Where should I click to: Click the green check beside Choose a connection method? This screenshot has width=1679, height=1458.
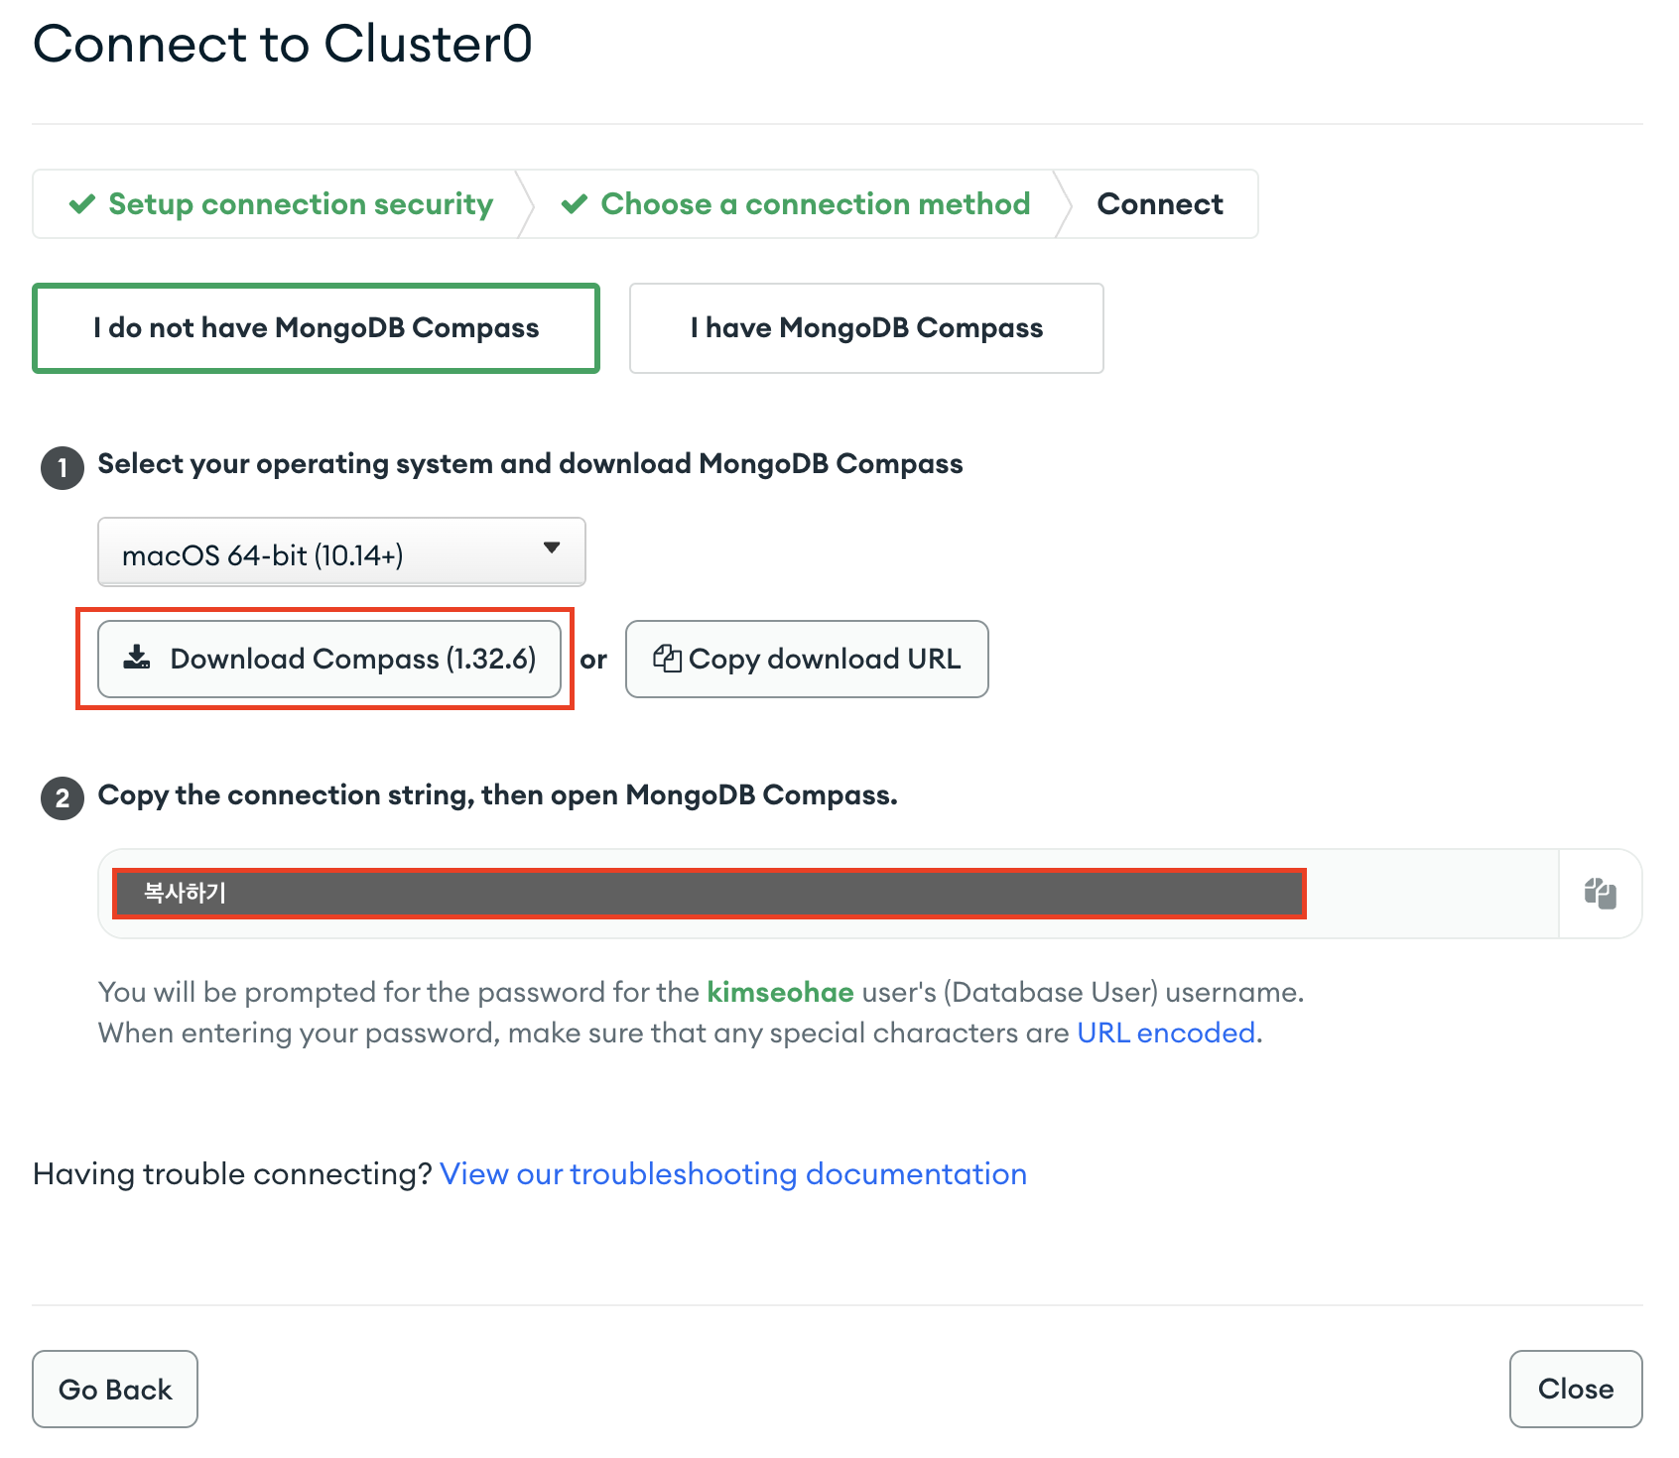coord(575,204)
